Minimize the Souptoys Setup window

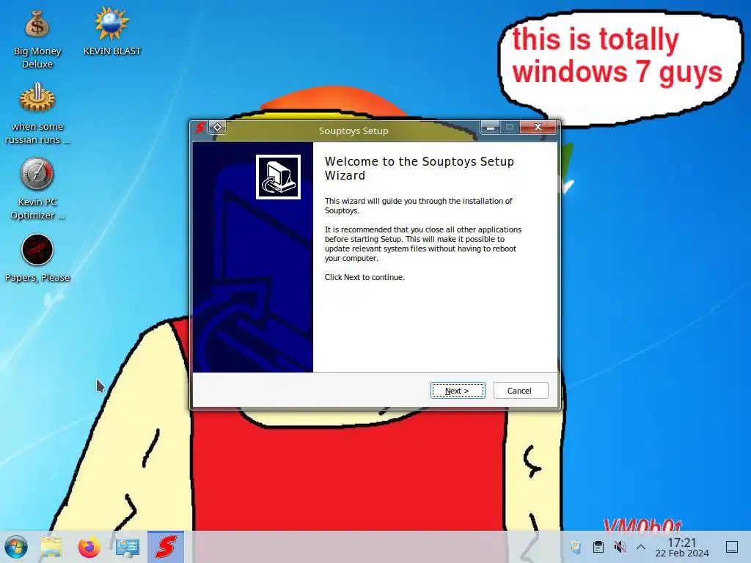click(490, 128)
